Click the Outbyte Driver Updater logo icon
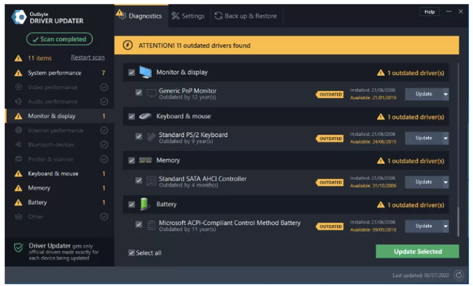 [19, 17]
